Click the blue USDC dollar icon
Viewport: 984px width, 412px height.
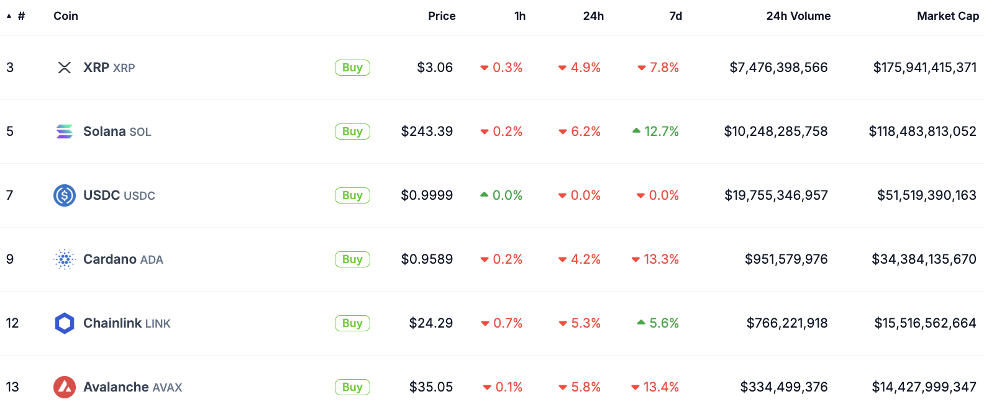[65, 195]
